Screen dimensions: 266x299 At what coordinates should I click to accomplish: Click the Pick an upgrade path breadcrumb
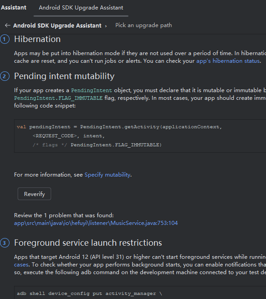coord(143,25)
